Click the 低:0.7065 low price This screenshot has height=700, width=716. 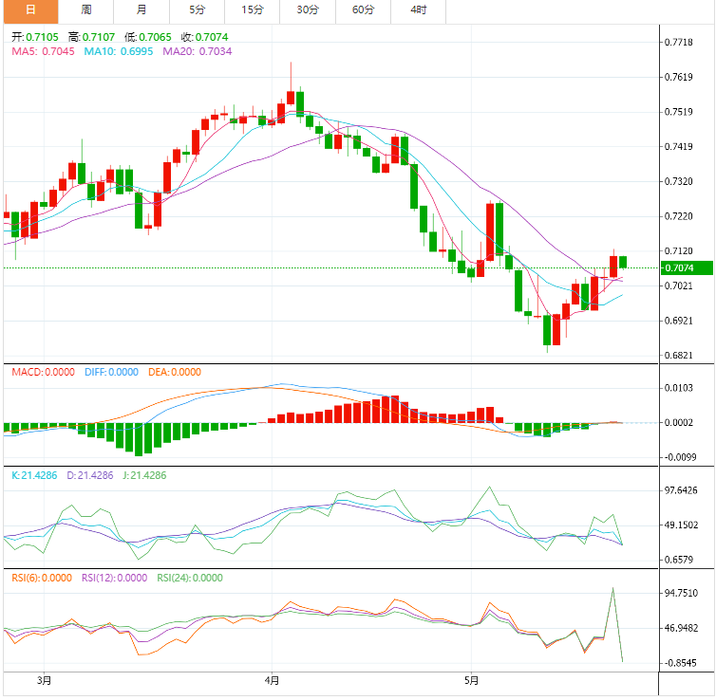148,37
